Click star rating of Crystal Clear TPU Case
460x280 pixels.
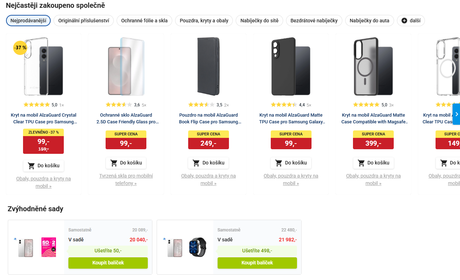click(x=37, y=105)
